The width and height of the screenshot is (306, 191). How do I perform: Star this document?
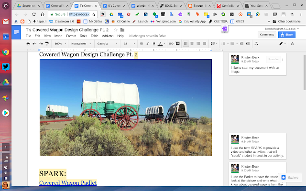coord(116,30)
